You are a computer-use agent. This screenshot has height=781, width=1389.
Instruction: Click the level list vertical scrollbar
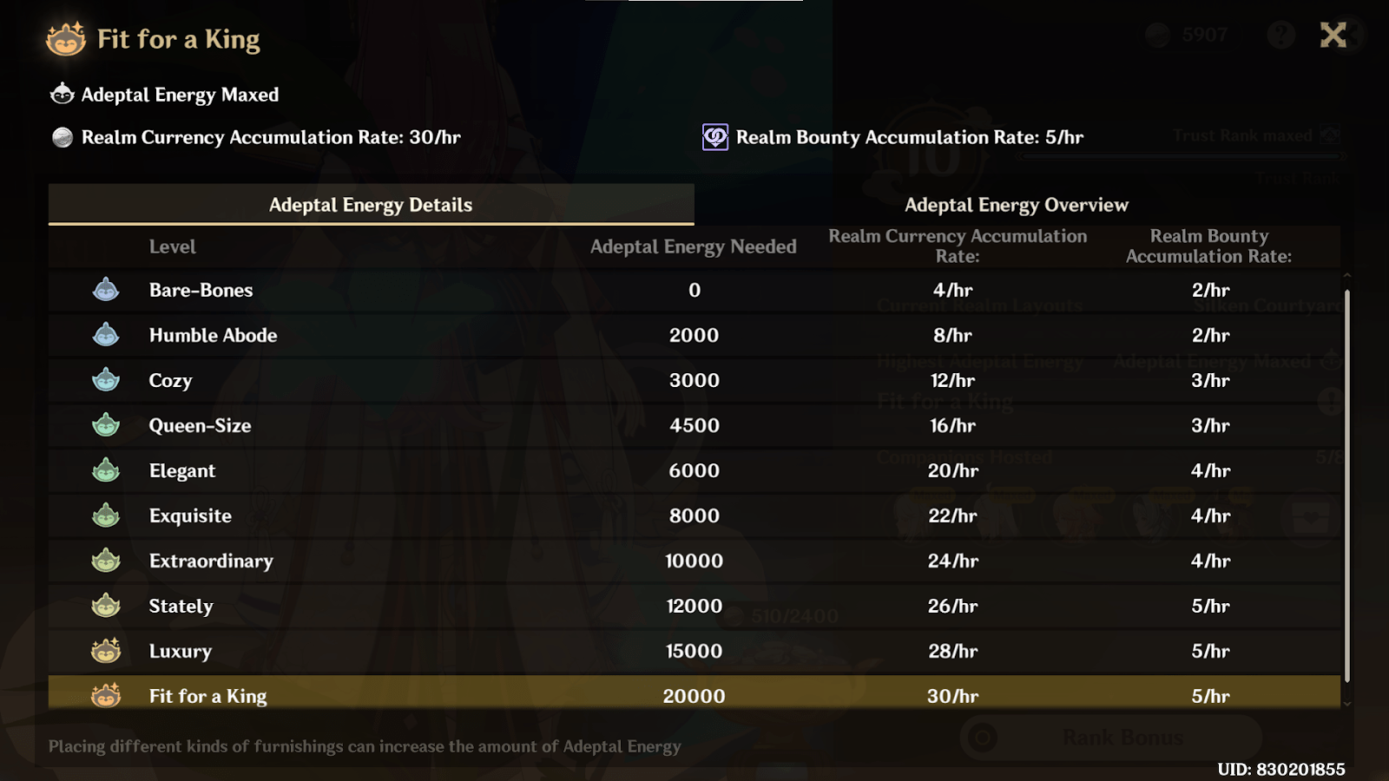(x=1347, y=486)
